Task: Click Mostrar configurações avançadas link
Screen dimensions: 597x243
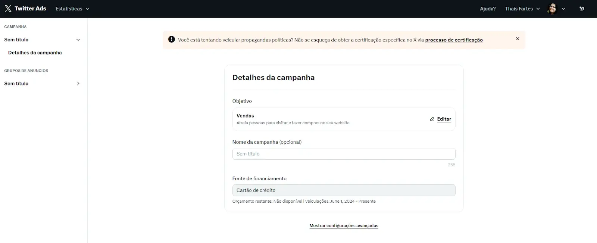Action: pos(344,225)
